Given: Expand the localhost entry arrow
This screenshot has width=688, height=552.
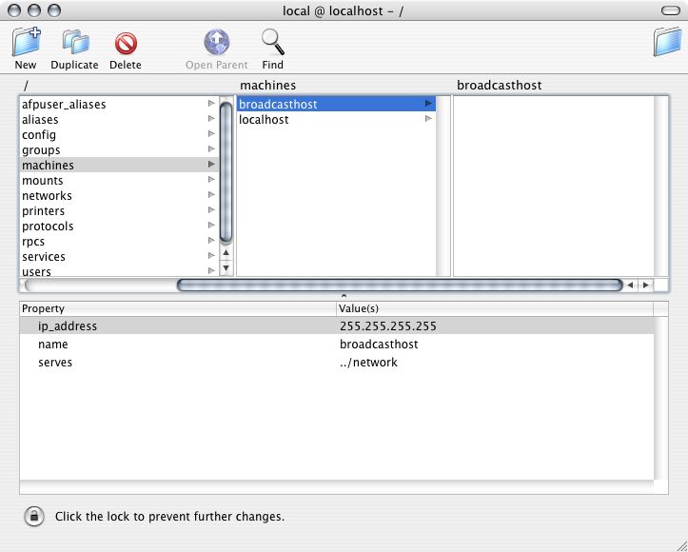Looking at the screenshot, I should 428,119.
